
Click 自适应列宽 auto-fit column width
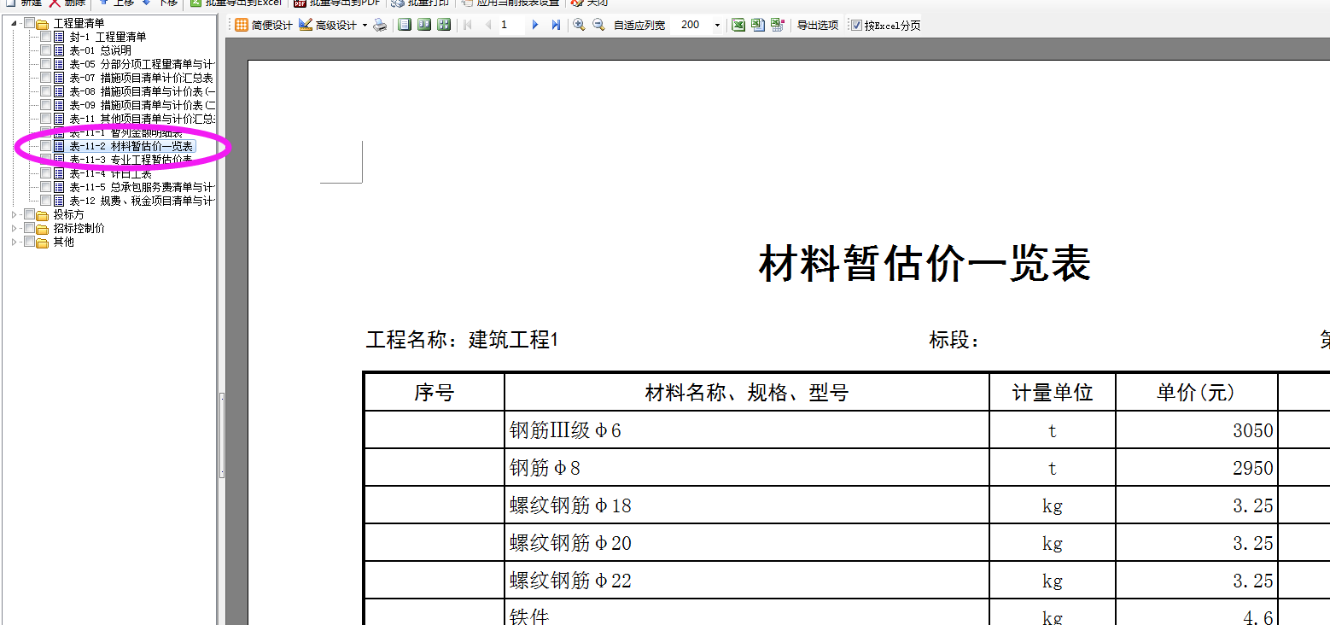[639, 25]
